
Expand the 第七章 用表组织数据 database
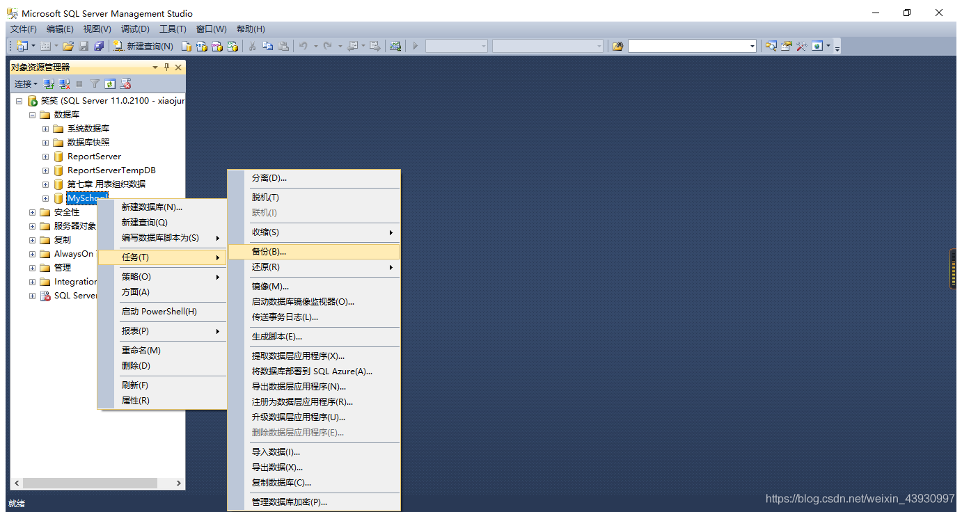click(45, 184)
